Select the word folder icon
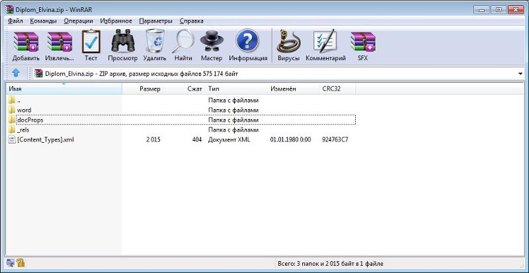The width and height of the screenshot is (529, 273). click(12, 110)
